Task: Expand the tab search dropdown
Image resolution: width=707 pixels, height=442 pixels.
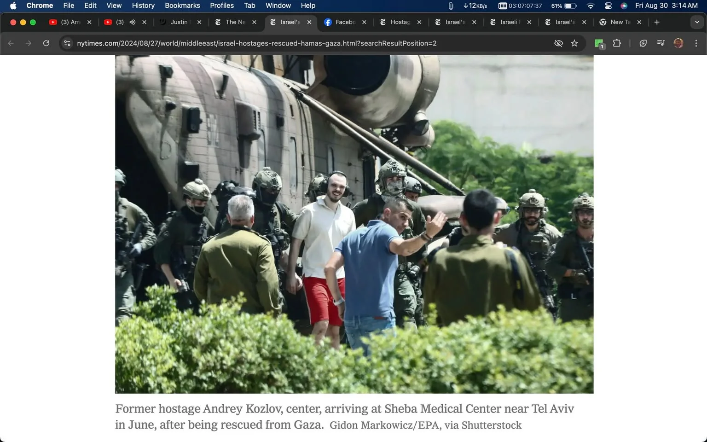Action: pyautogui.click(x=697, y=22)
